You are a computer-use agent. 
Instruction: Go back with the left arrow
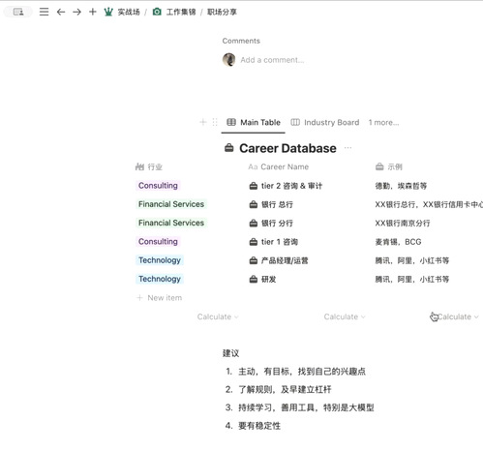click(x=61, y=12)
